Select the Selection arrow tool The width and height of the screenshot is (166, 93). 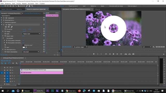2,6
